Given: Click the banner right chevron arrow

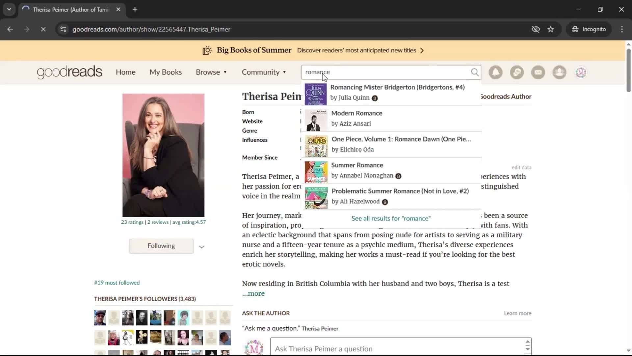Looking at the screenshot, I should (x=422, y=50).
